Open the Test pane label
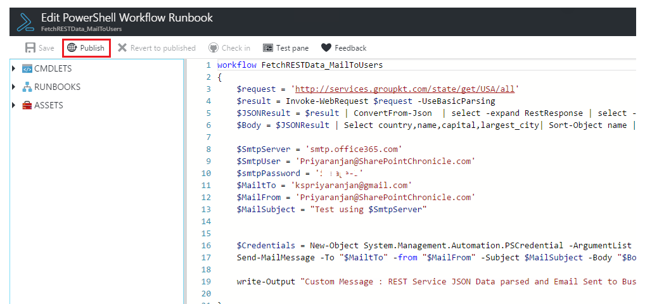Image resolution: width=645 pixels, height=304 pixels. click(293, 48)
